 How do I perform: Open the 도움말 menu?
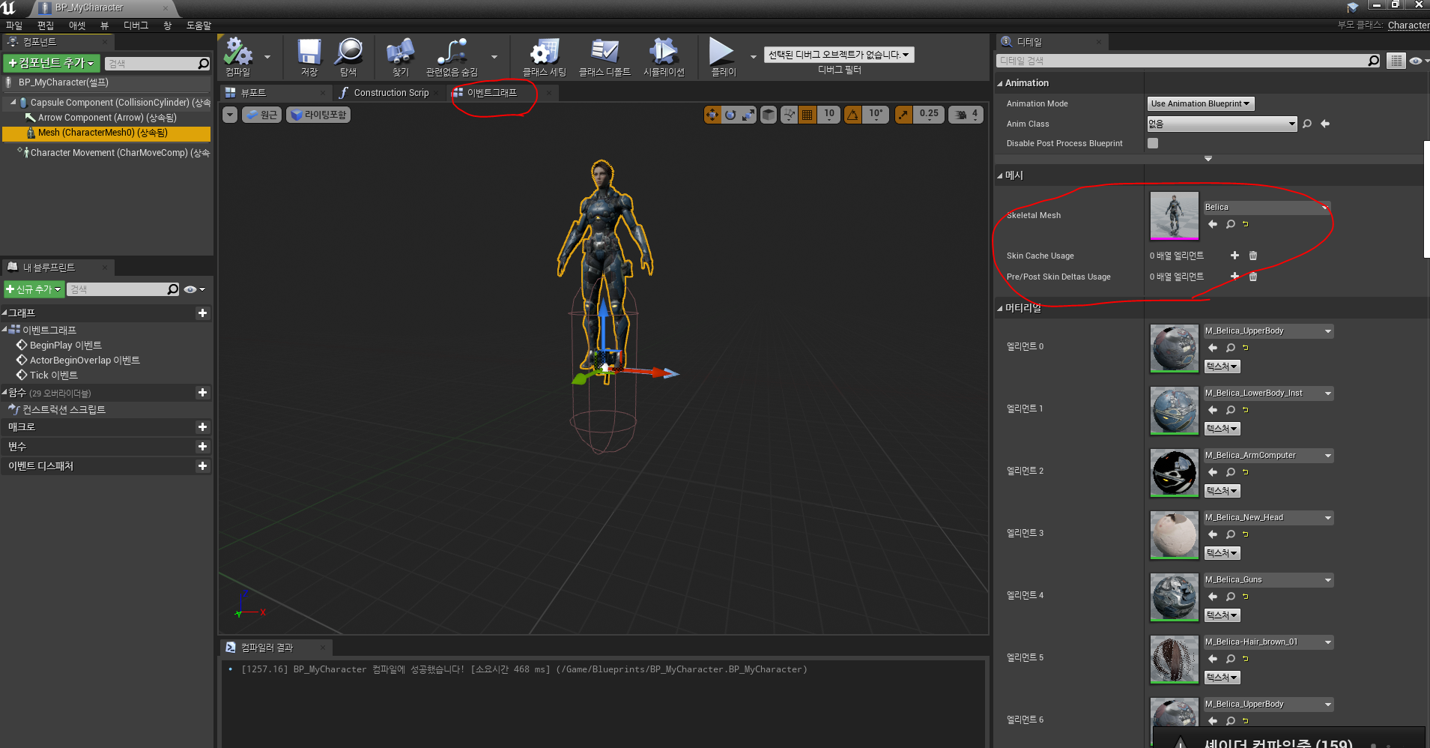coord(199,25)
